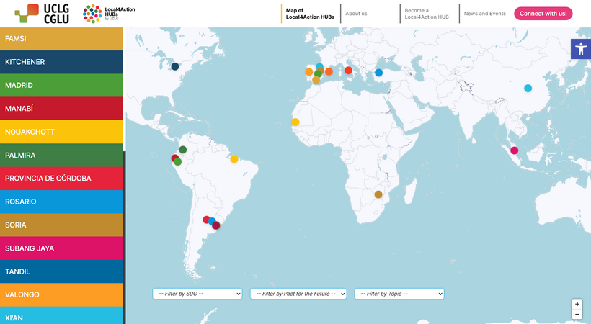Click the yellow marker in northern Brazil
The image size is (591, 324).
[x=234, y=159]
